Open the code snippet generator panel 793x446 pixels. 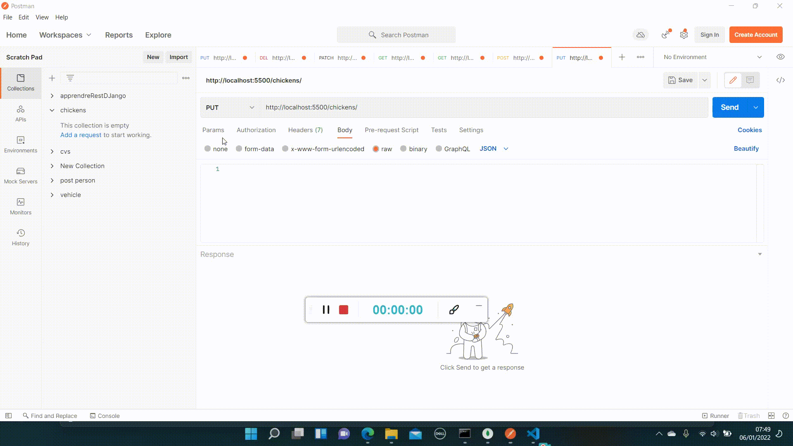point(781,80)
